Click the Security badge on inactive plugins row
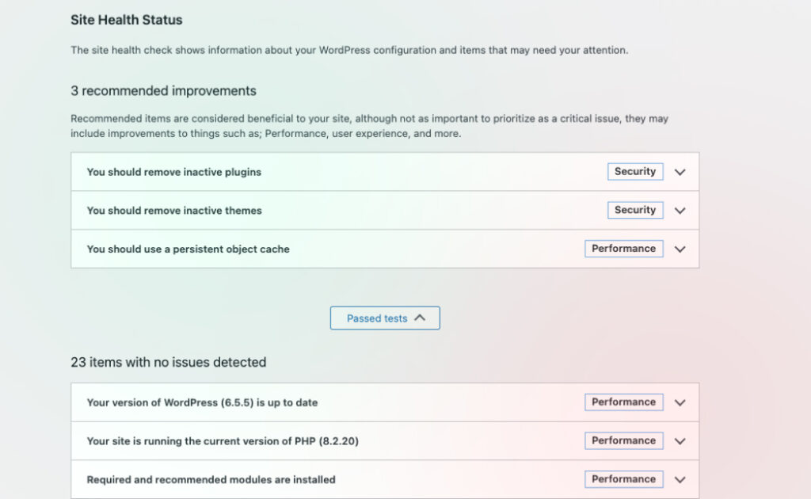Image resolution: width=811 pixels, height=499 pixels. pos(634,171)
